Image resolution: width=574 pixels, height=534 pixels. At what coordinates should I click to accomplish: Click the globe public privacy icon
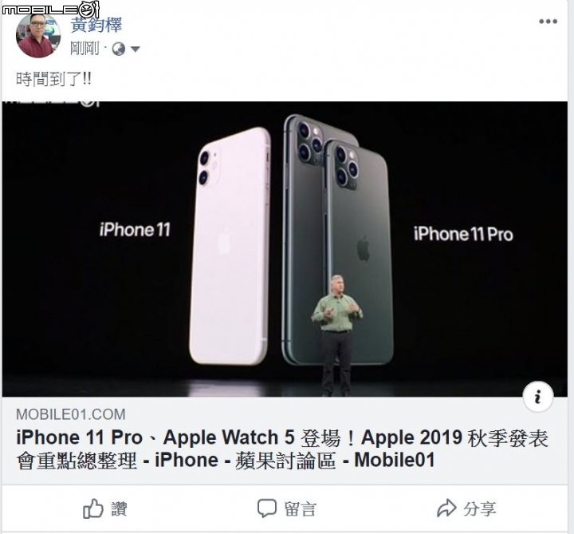[x=119, y=49]
